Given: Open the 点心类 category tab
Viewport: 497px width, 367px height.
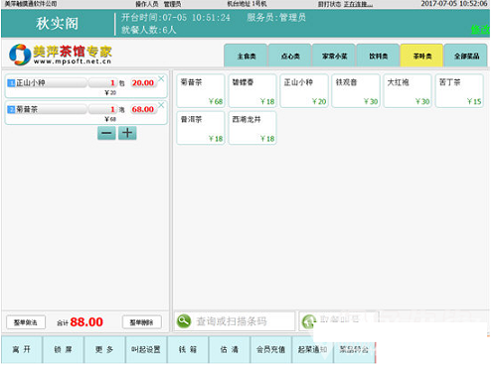Looking at the screenshot, I should tap(290, 56).
